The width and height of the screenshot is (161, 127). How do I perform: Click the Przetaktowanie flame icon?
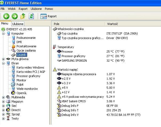tap(13, 46)
